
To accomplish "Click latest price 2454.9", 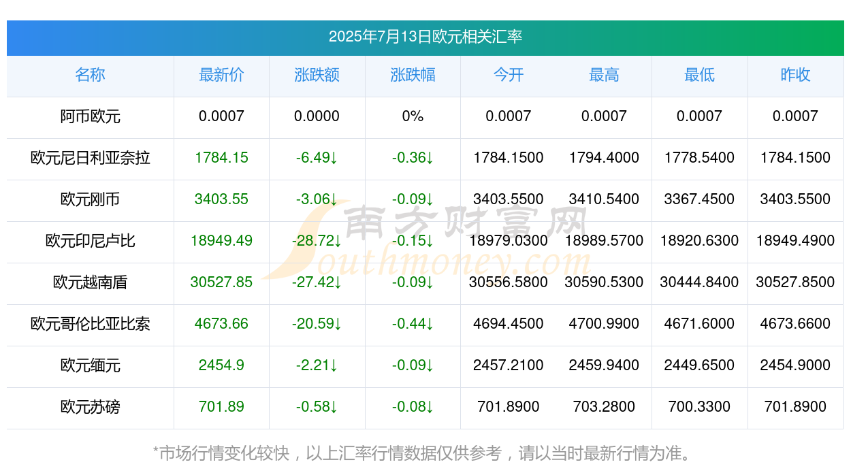I will click(x=221, y=365).
